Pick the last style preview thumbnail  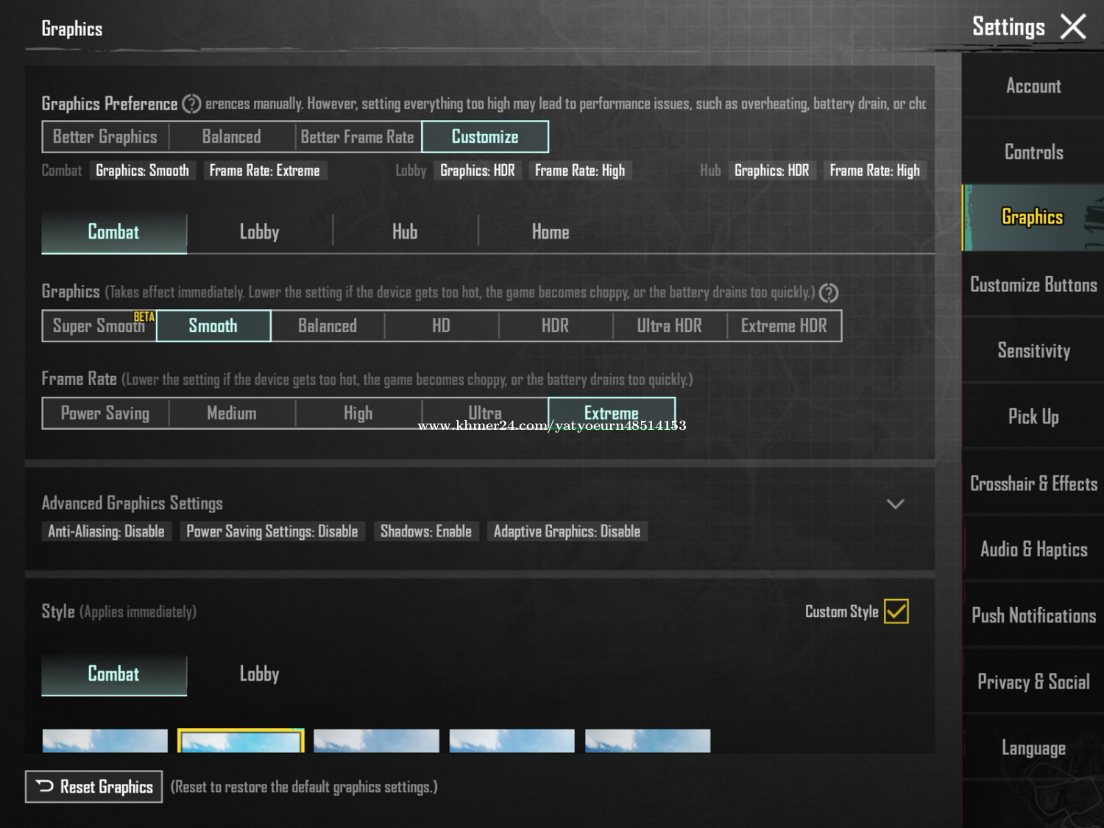pyautogui.click(x=648, y=740)
